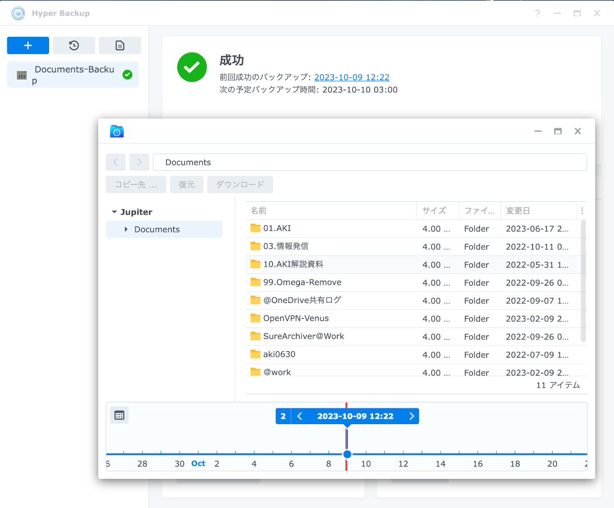614x508 pixels.
Task: Click the 2023-10-09 12:22 version label
Action: (x=356, y=416)
